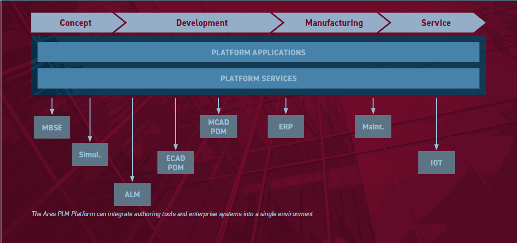The height and width of the screenshot is (243, 517).
Task: Click the Platform Applications bar
Action: pos(258,52)
